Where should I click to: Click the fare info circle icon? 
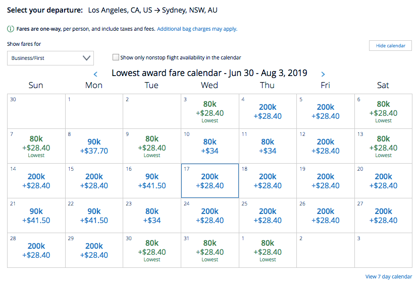point(10,29)
